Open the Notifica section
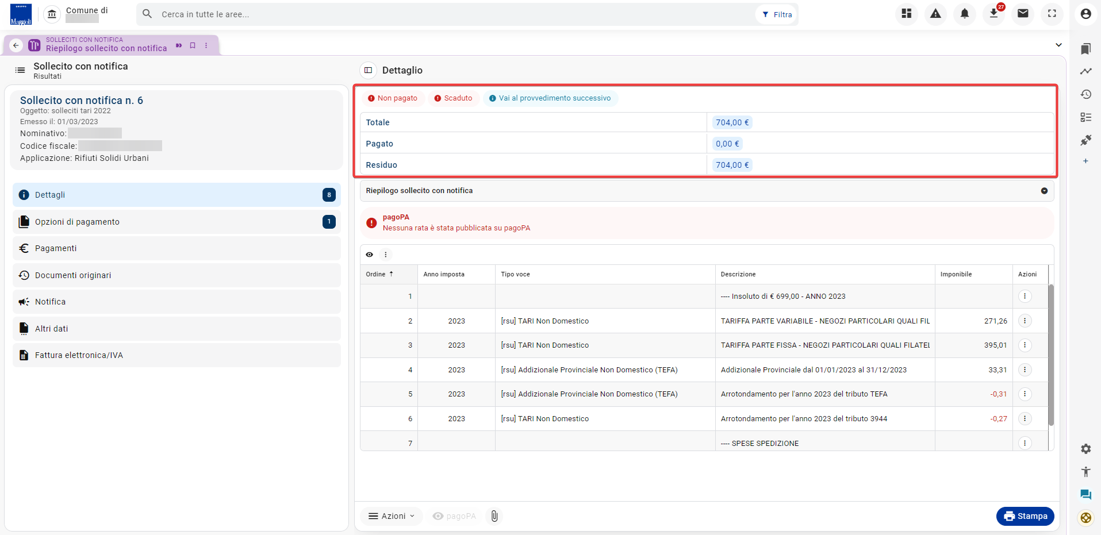 [177, 302]
